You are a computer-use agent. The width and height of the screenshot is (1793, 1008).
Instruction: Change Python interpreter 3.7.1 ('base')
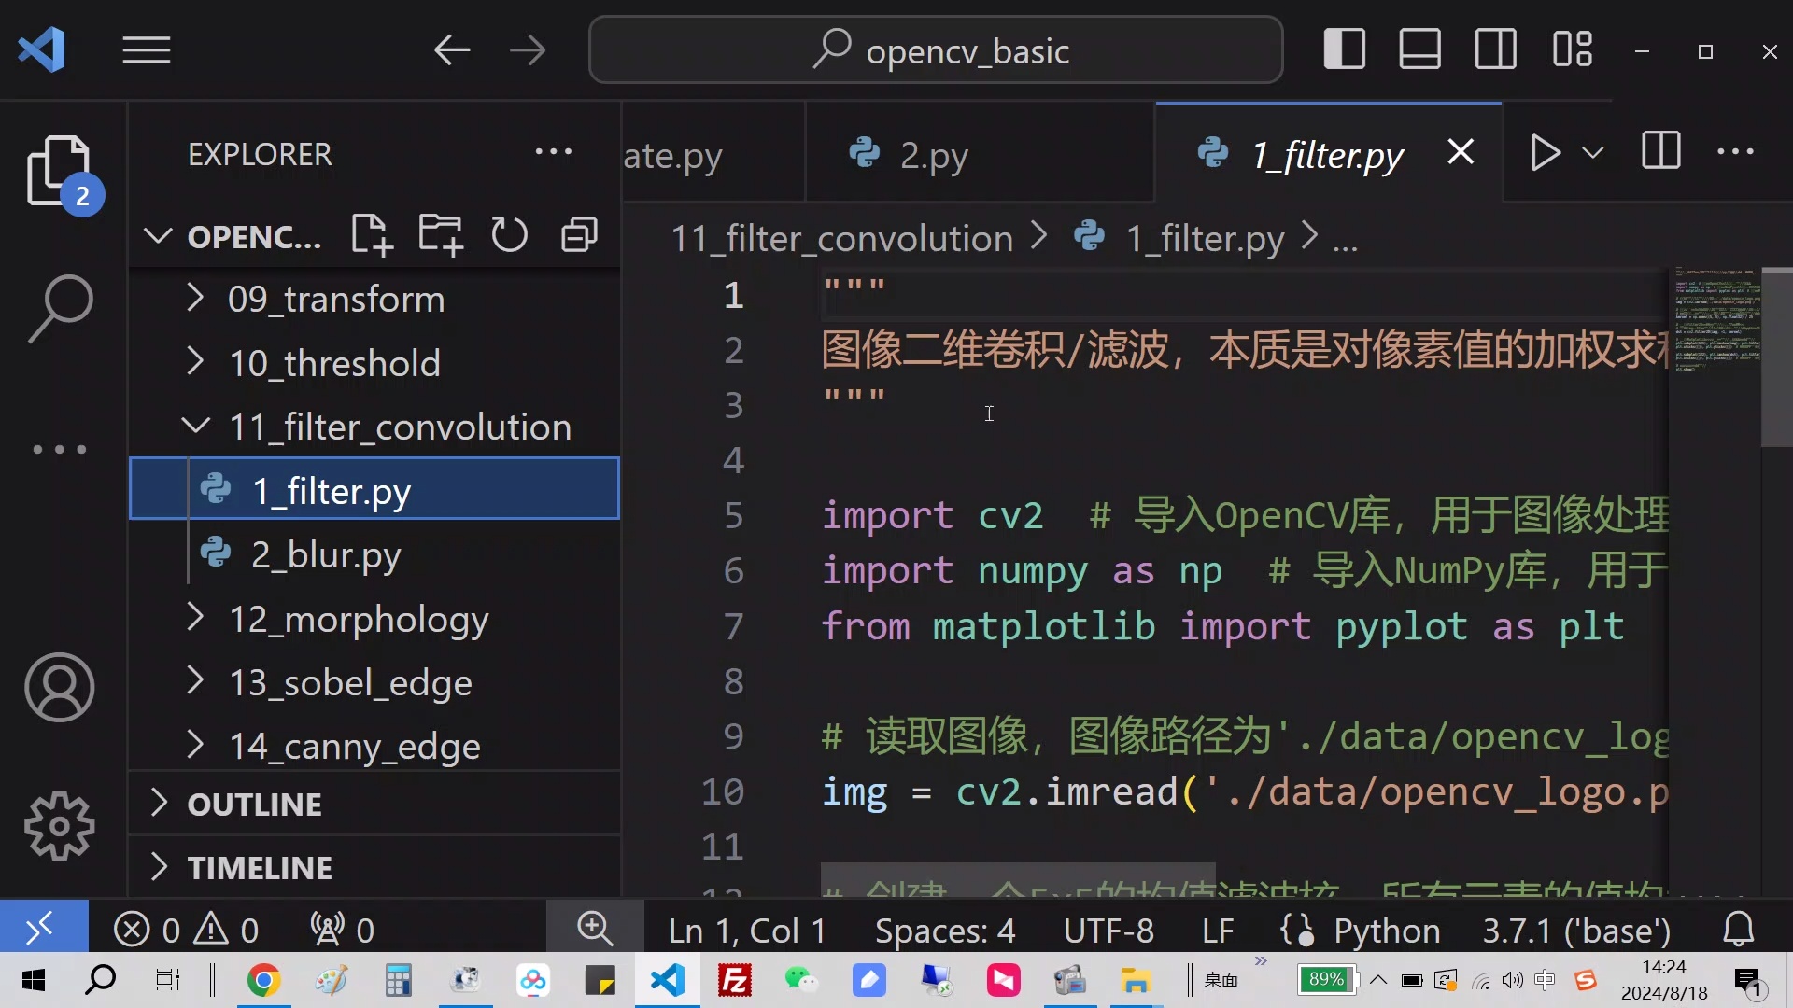click(1576, 930)
